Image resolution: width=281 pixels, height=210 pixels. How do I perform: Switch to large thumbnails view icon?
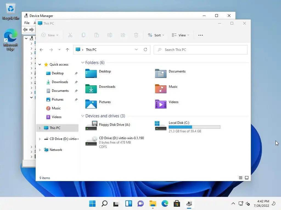pos(247,178)
